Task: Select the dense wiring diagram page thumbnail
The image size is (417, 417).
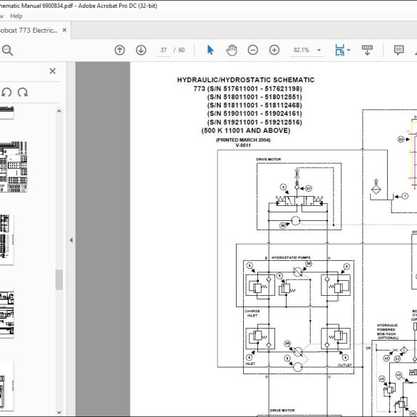Action: click(14, 167)
